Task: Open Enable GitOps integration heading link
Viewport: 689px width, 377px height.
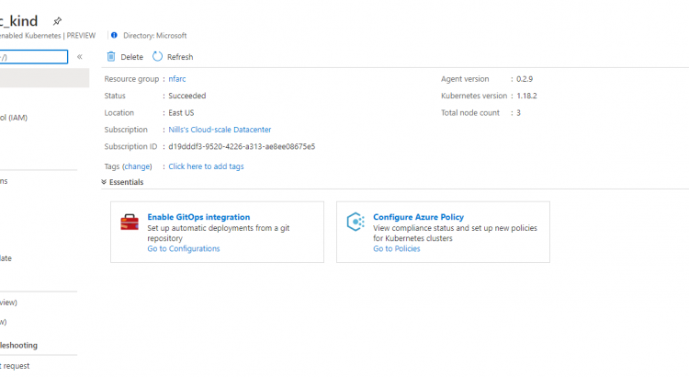Action: [x=198, y=217]
